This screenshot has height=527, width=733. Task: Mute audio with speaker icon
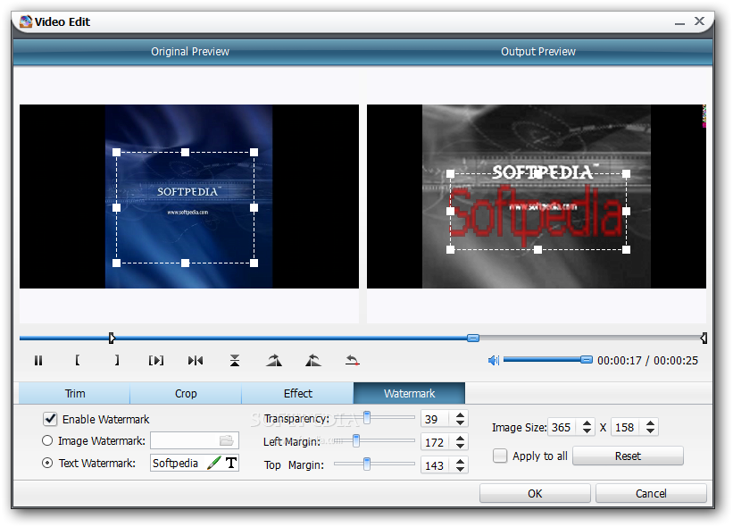point(494,360)
